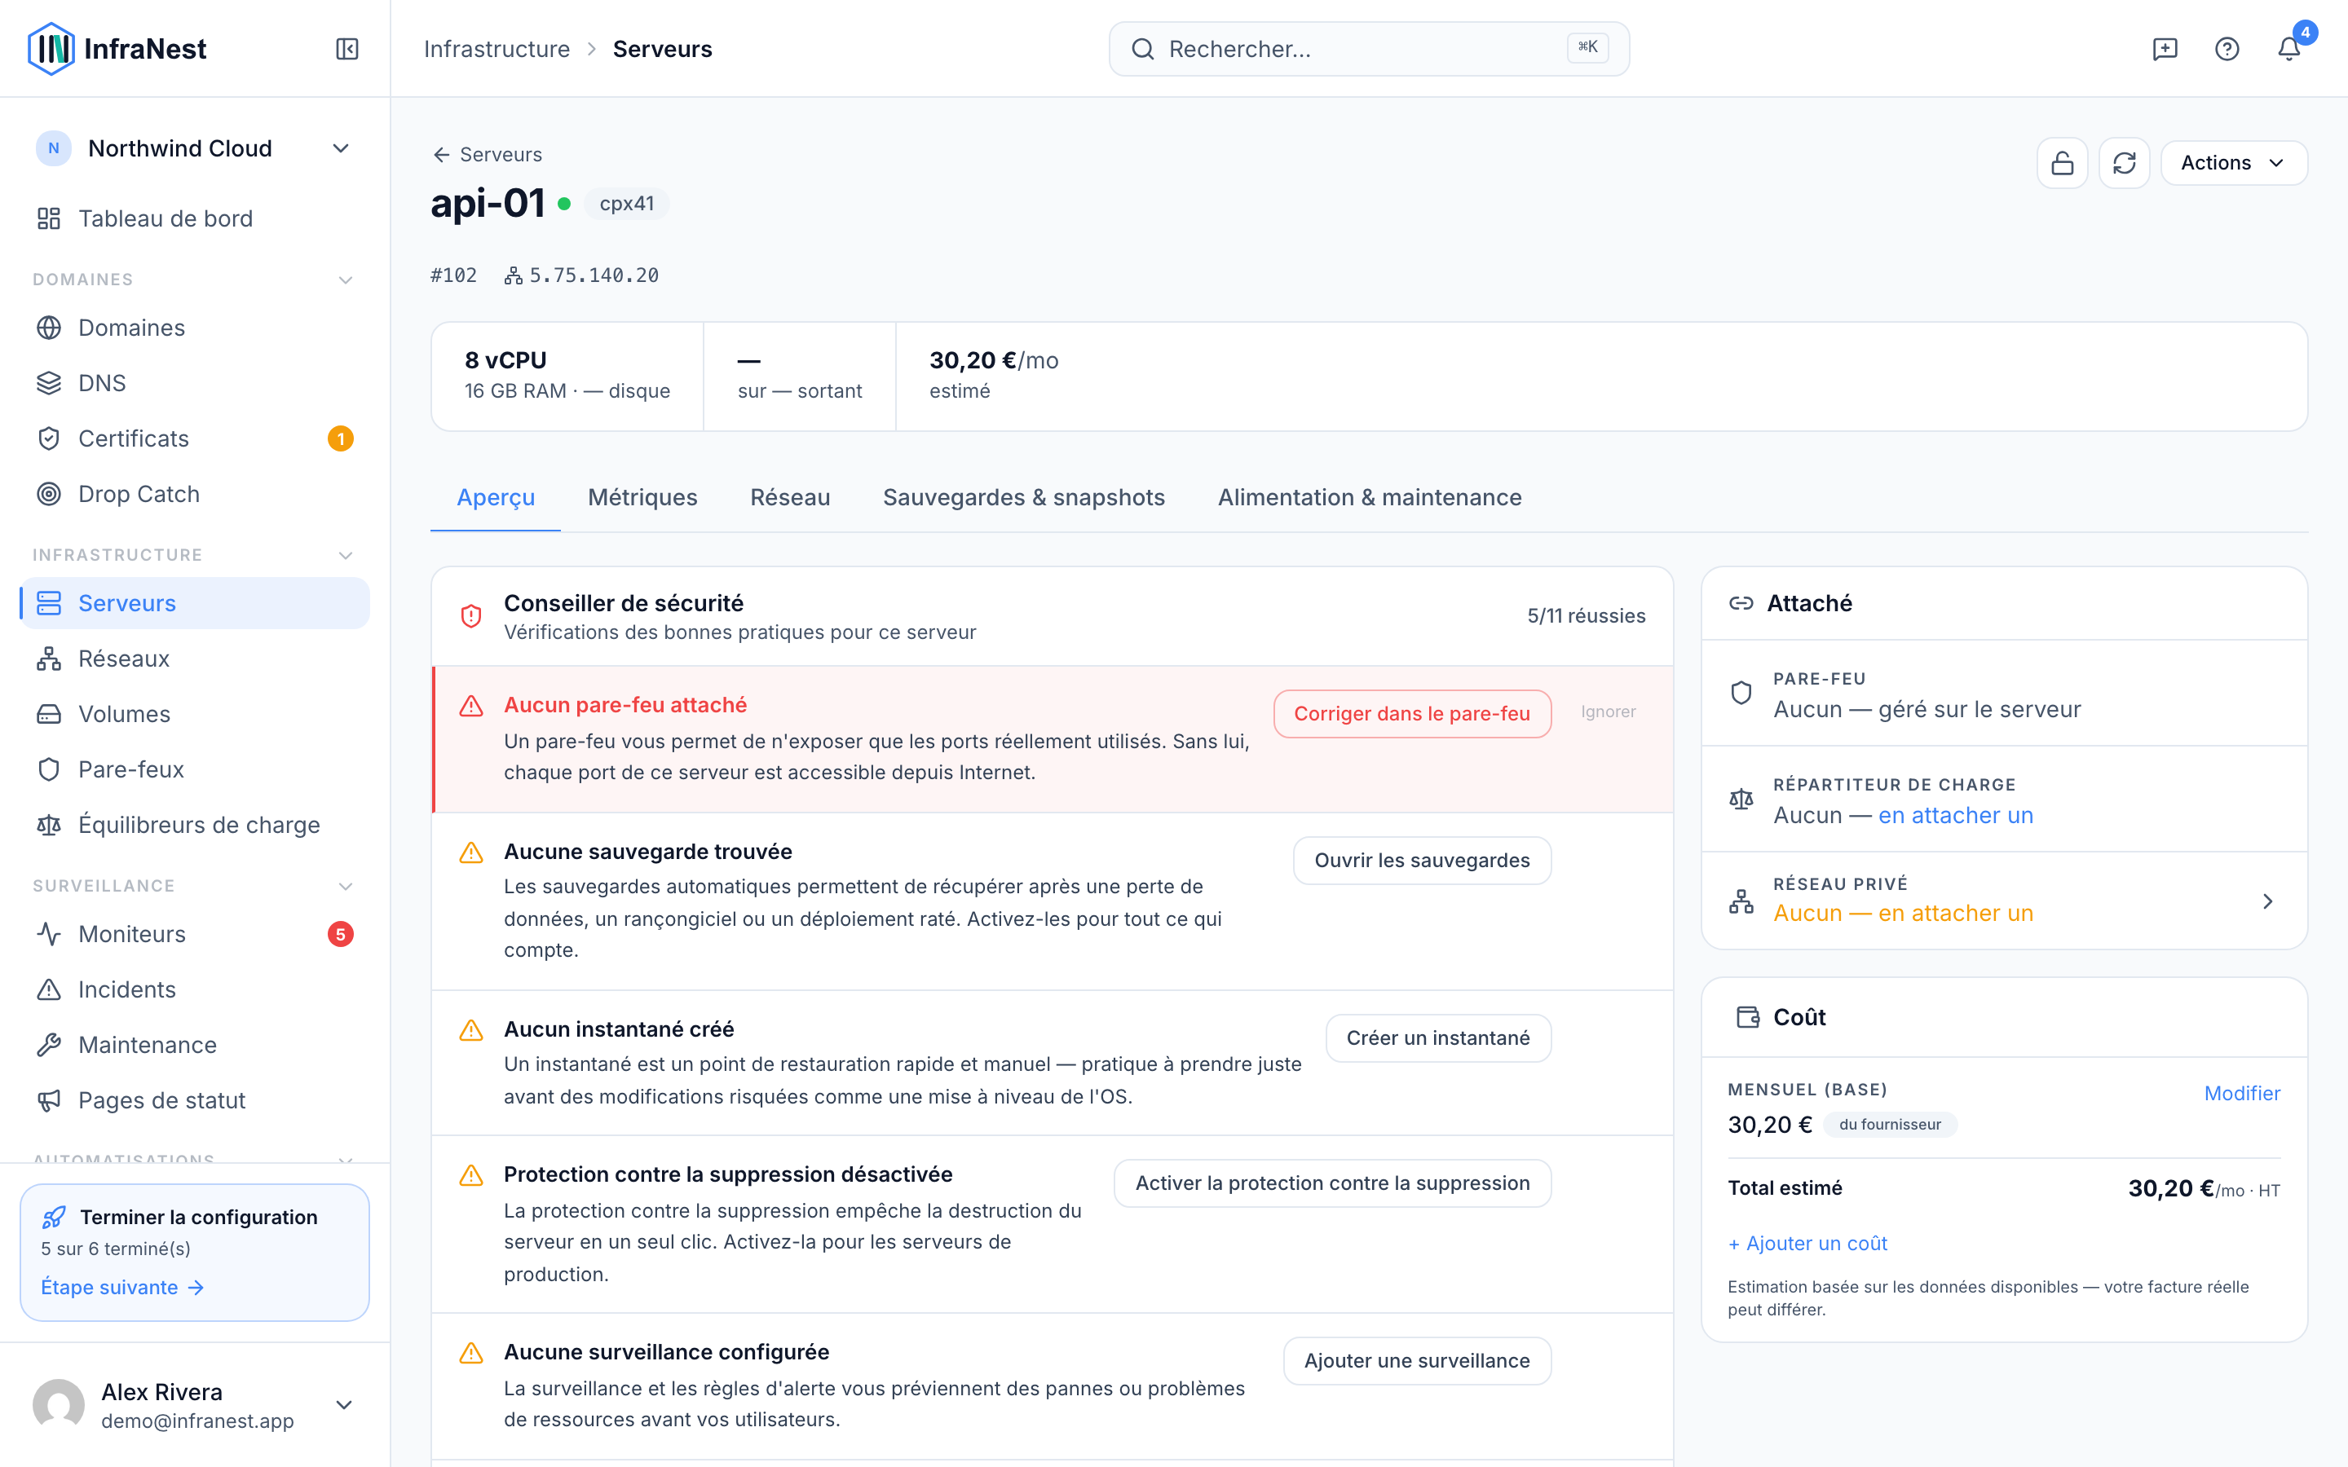The height and width of the screenshot is (1467, 2348).
Task: Click Activer la protection contre la suppression
Action: 1332,1183
